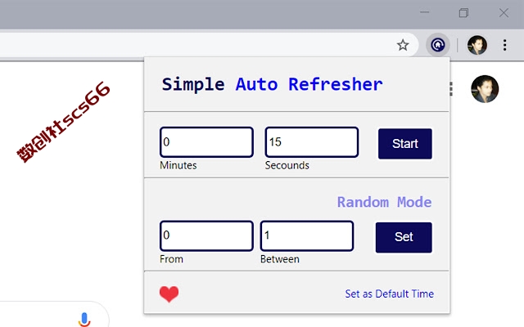Viewport: 524px width, 327px height.
Task: Restore down the browser window
Action: [463, 13]
